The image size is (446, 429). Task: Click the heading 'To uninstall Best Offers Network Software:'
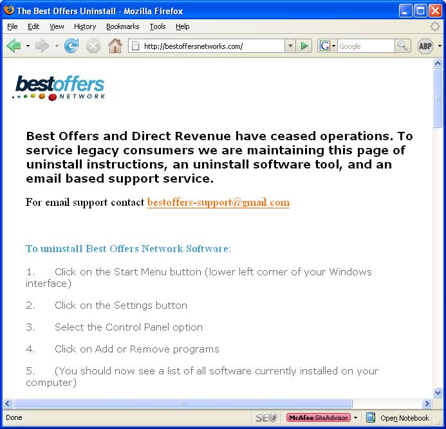(128, 249)
